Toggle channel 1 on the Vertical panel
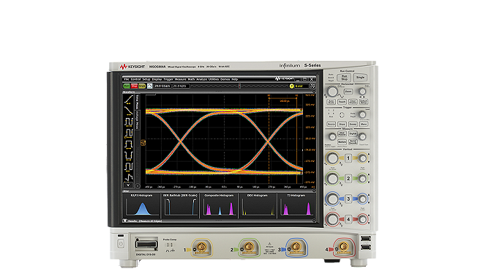Image resolution: width=483 pixels, height=277 pixels. click(348, 158)
